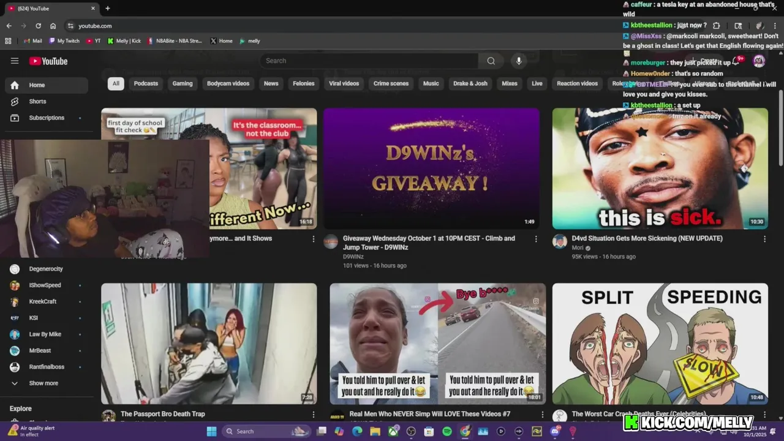This screenshot has width=784, height=441.
Task: Open the YT bookmark
Action: pyautogui.click(x=94, y=41)
